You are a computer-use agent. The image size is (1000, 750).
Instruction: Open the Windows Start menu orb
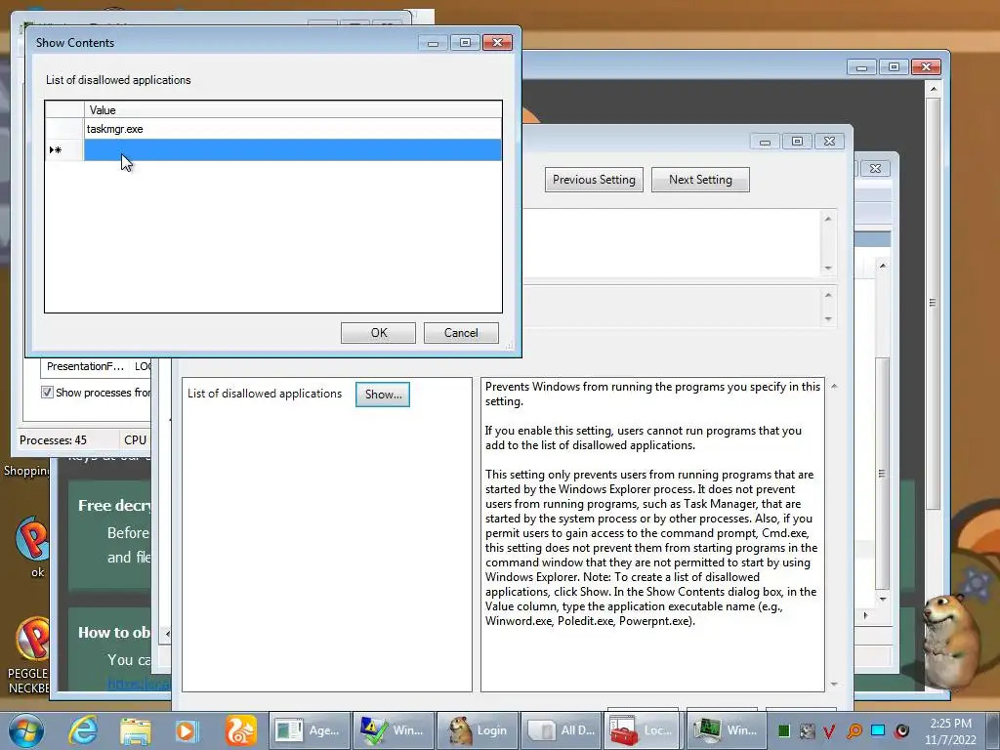coord(26,730)
